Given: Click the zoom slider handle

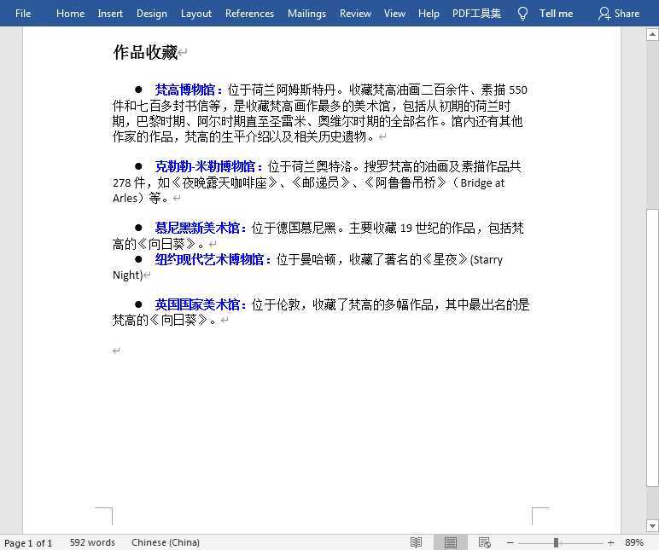Looking at the screenshot, I should click(x=556, y=542).
